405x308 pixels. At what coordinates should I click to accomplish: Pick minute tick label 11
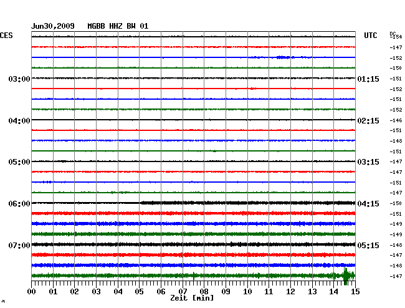(269, 291)
